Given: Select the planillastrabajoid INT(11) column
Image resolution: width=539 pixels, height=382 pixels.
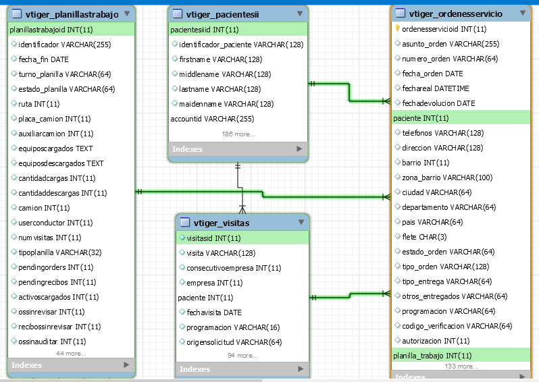Looking at the screenshot, I should click(x=71, y=30).
